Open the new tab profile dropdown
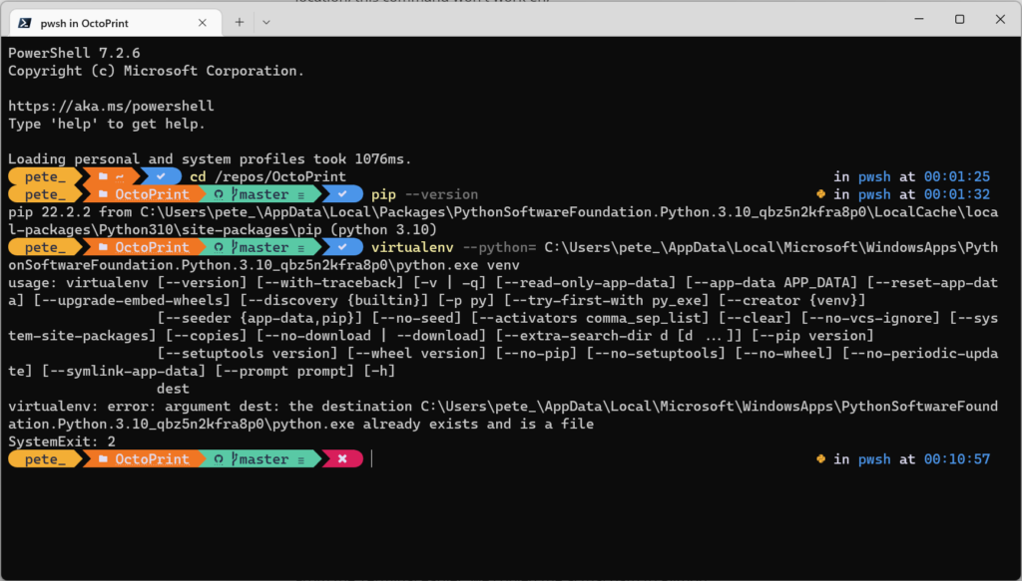Screen dimensions: 1022x581 tap(265, 22)
